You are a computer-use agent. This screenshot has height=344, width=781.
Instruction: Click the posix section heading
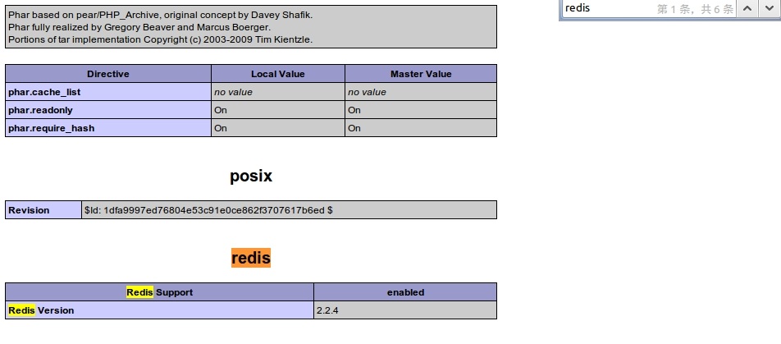250,176
